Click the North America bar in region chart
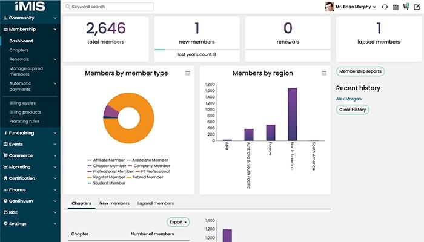424x242 pixels. tap(293, 114)
